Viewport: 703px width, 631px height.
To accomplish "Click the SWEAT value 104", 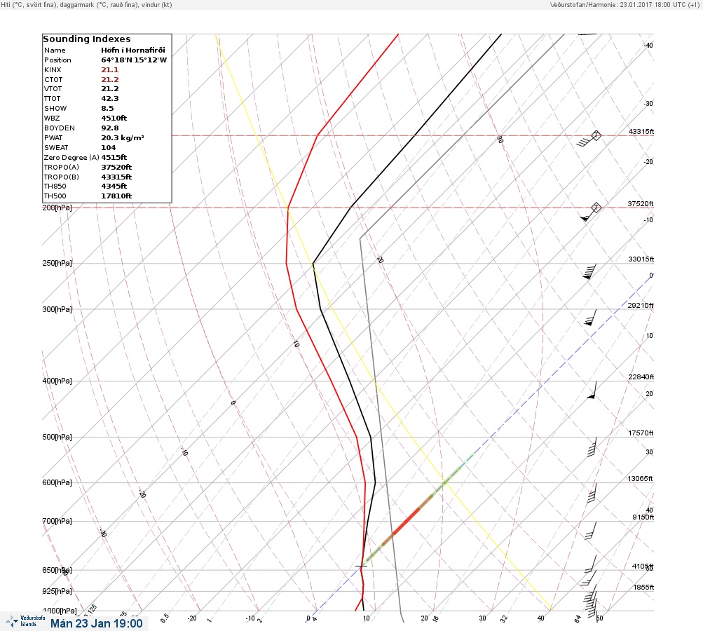I will tap(109, 148).
